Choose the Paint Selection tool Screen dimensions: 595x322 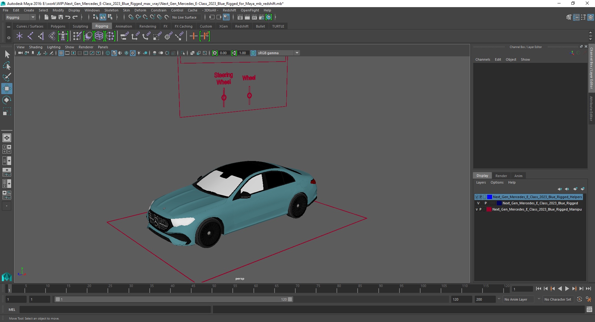tap(7, 77)
